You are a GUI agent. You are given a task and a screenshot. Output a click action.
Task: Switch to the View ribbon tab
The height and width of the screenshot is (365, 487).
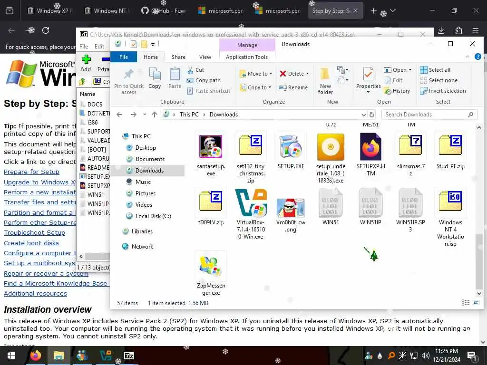[x=205, y=57]
